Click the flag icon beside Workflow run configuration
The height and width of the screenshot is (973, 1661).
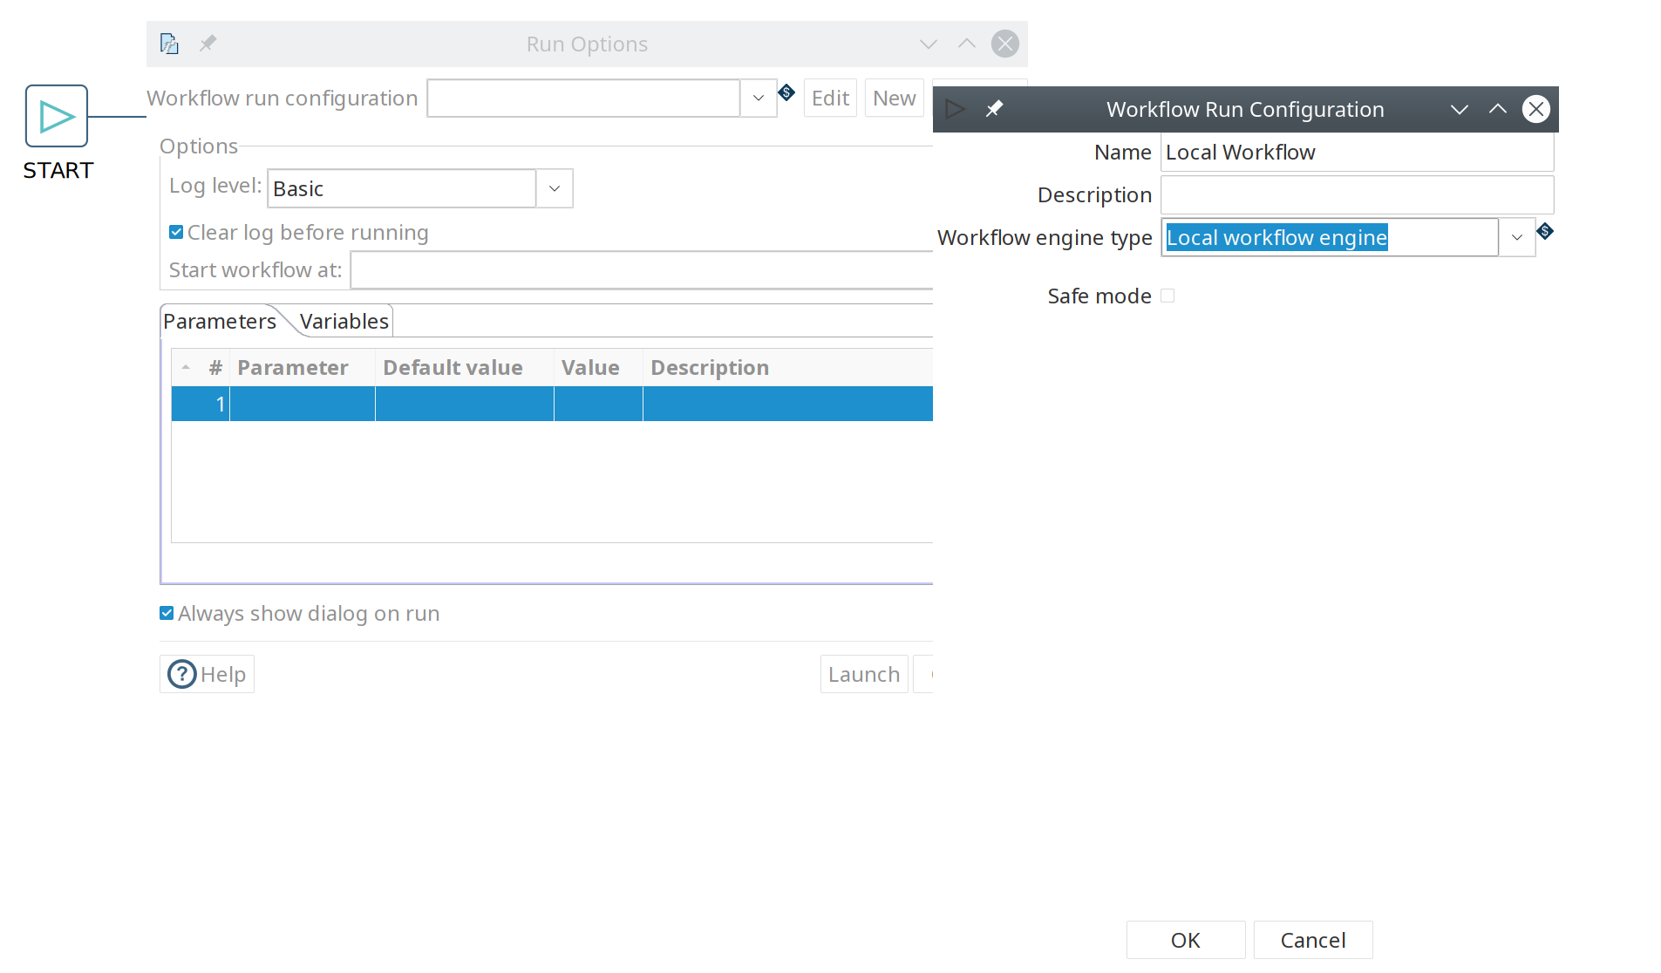[786, 92]
